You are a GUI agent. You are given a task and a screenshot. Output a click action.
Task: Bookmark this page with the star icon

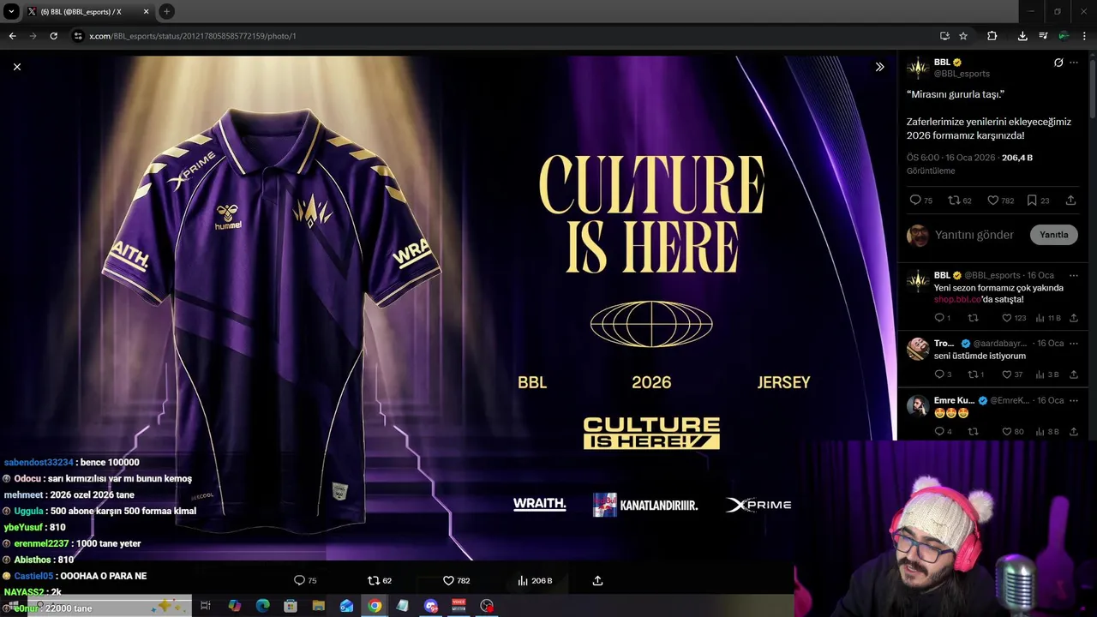[x=963, y=36]
